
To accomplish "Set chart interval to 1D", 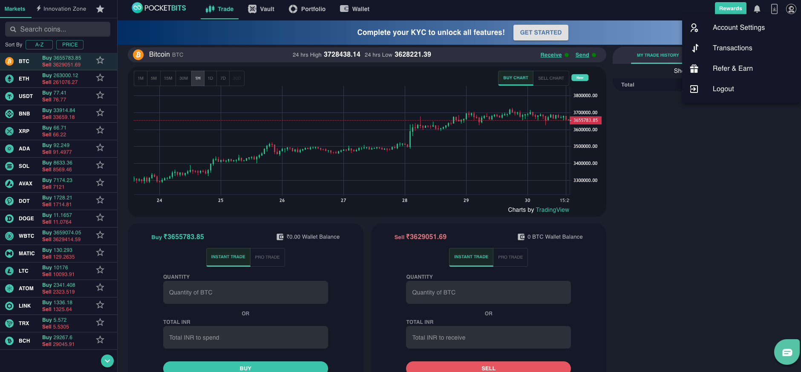I will (210, 78).
